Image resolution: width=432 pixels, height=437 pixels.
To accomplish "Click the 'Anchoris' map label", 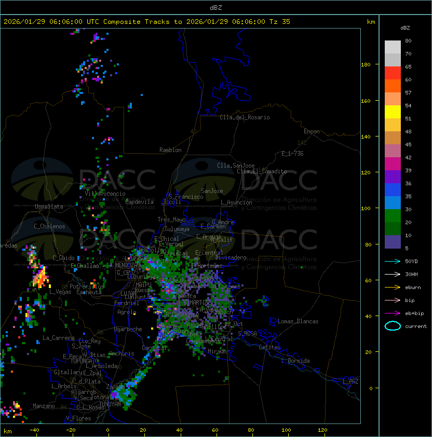I will pyautogui.click(x=122, y=353).
